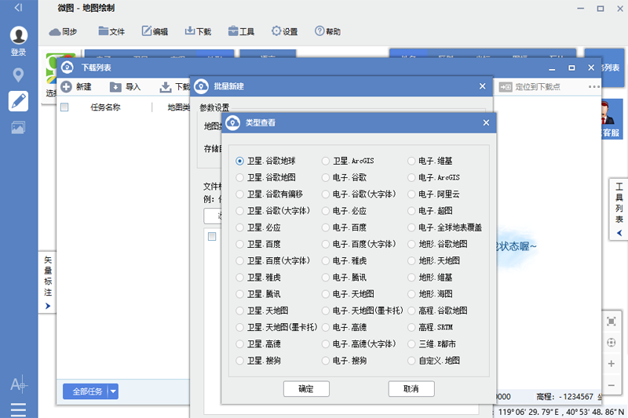Click the customer service avatar icon
Viewport: 628px width, 418px height.
[x=608, y=113]
